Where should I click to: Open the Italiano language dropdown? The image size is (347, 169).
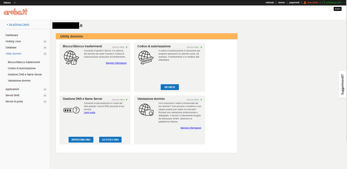pos(10,2)
